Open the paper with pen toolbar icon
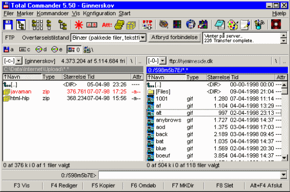290x192 pixels. tap(245, 25)
